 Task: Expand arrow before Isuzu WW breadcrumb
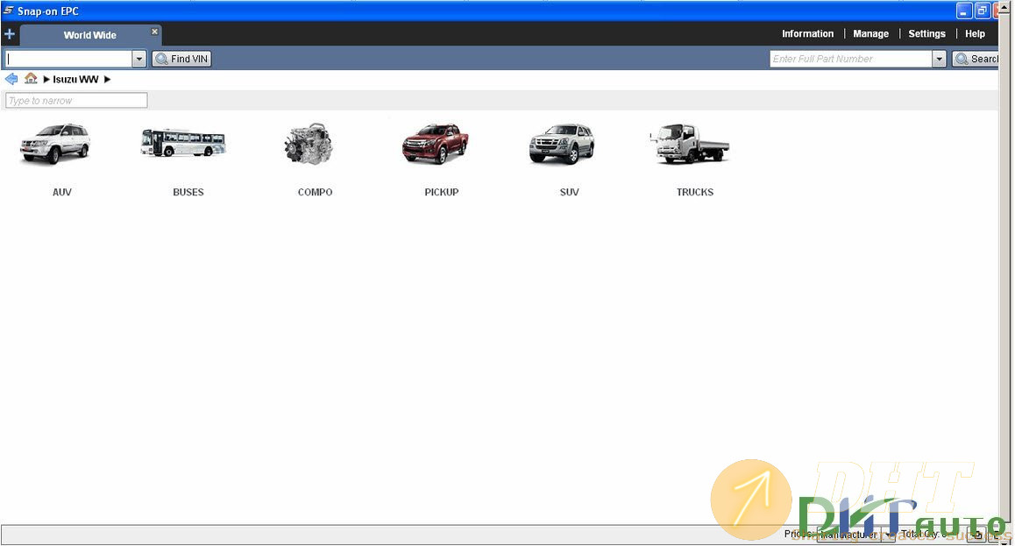click(46, 80)
